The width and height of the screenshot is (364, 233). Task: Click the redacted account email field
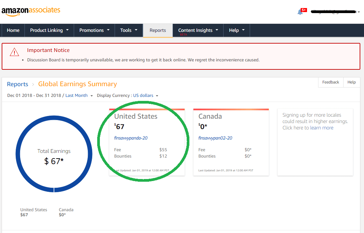333,12
